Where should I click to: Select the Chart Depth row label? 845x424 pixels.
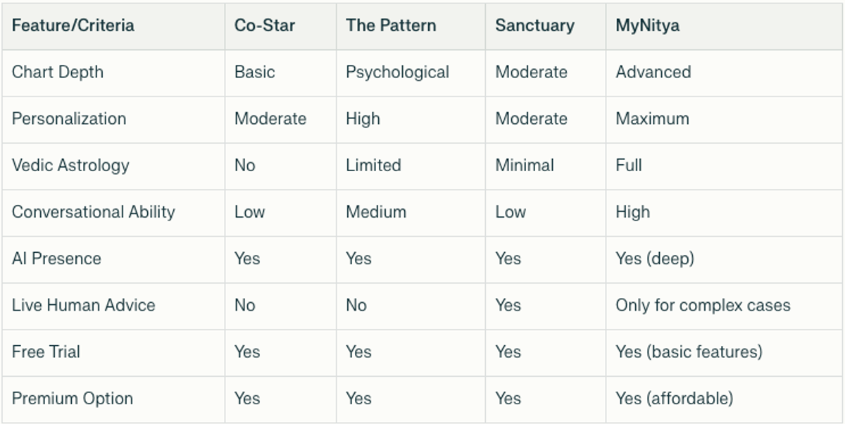tap(58, 73)
